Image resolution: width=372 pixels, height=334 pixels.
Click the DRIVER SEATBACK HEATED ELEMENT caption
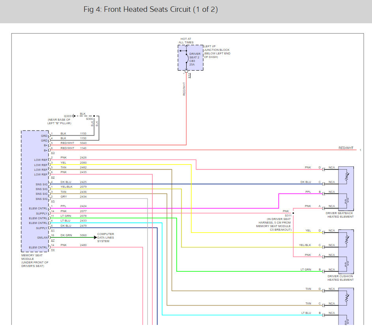click(x=340, y=215)
